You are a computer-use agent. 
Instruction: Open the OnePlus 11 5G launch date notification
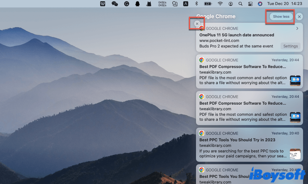point(249,37)
